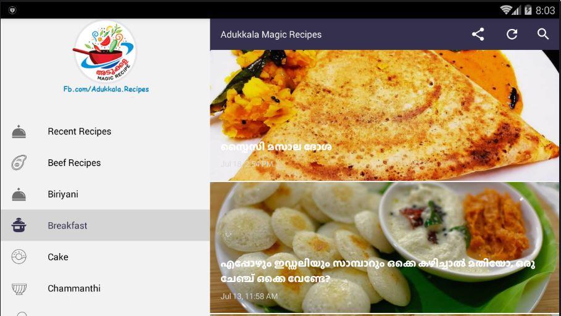The image size is (561, 316).
Task: Click the donut icon beside Cake
Action: tap(19, 257)
